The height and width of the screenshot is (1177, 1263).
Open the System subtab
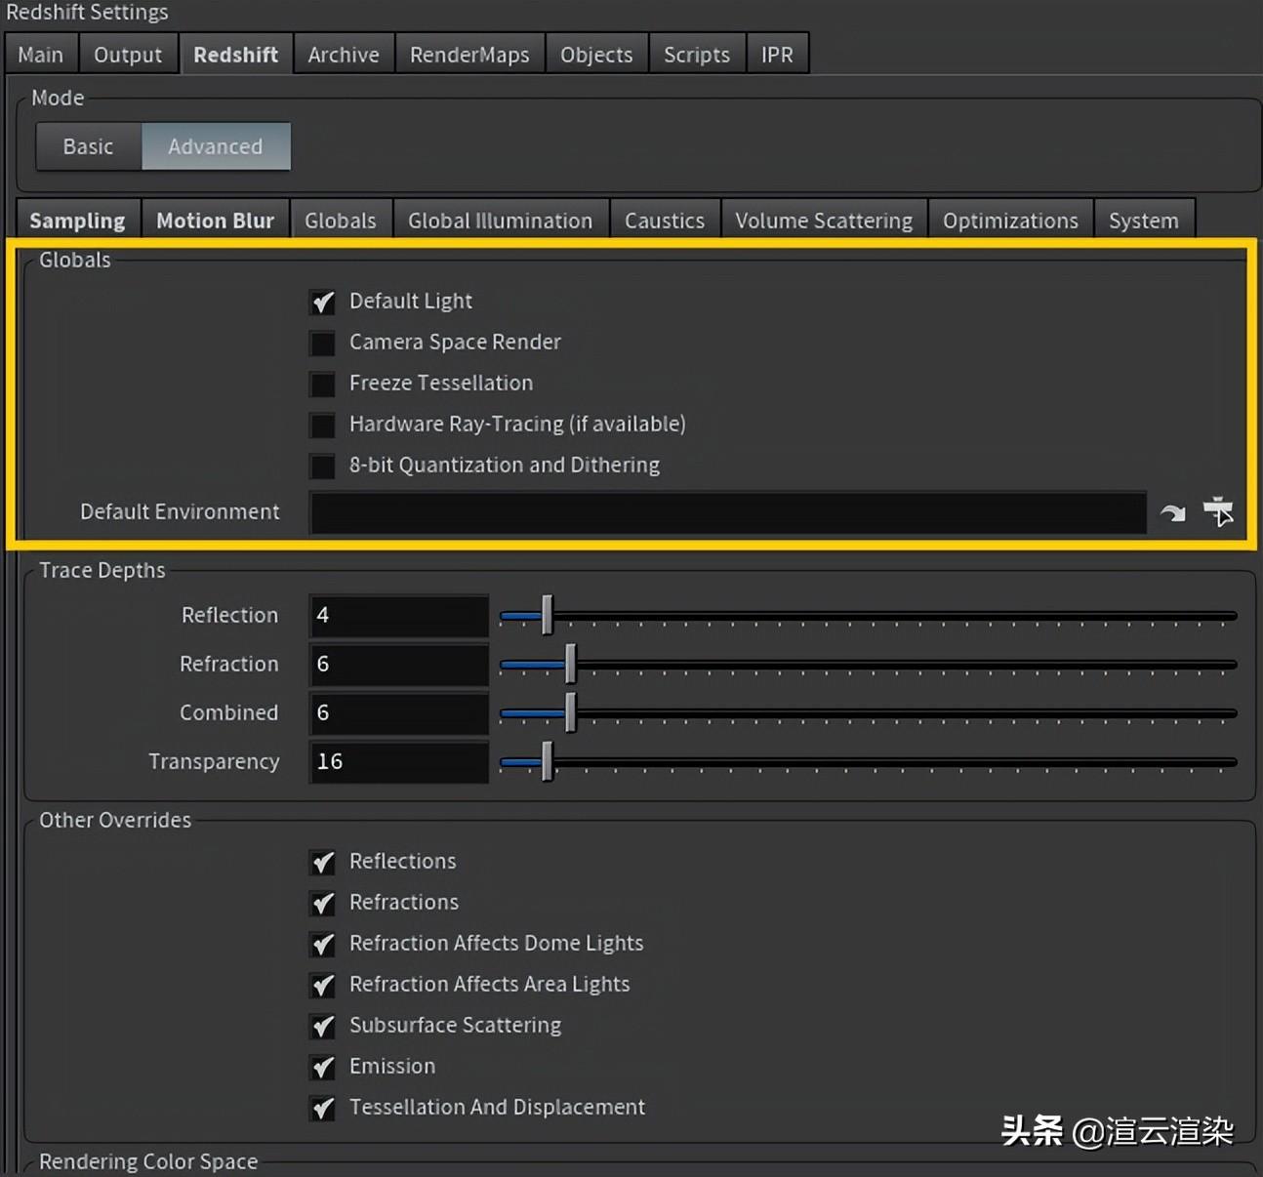[1144, 221]
